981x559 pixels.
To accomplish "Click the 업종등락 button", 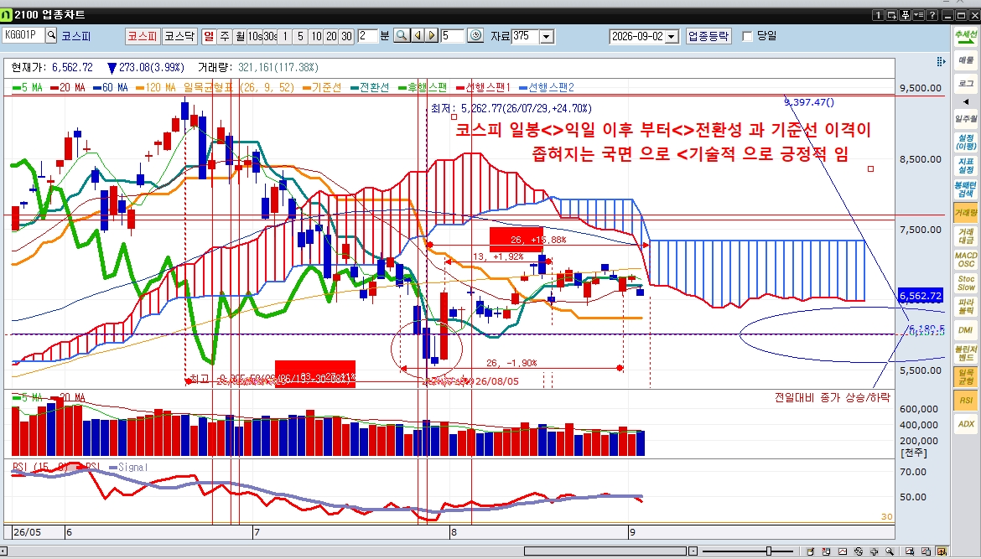I will [708, 36].
